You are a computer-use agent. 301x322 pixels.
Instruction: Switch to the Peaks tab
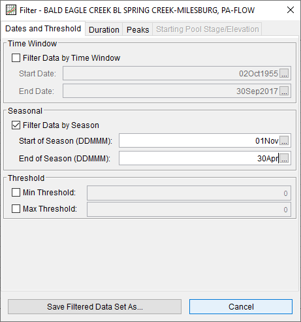point(138,29)
